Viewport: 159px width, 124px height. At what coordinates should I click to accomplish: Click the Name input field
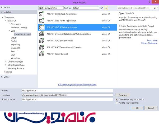tap(67, 91)
